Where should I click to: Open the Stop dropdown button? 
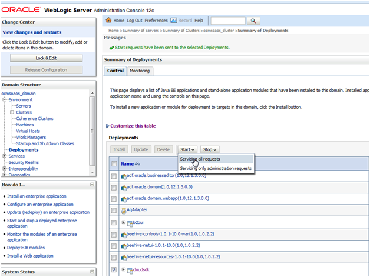coord(210,149)
